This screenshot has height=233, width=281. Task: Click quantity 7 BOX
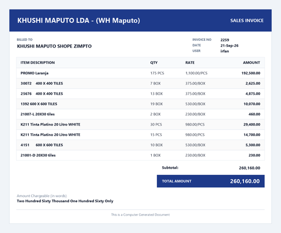tap(155, 83)
